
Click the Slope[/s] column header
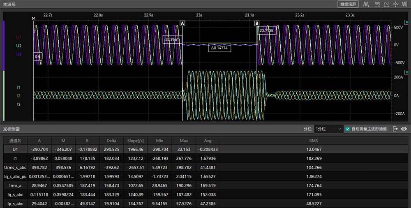[136, 141]
